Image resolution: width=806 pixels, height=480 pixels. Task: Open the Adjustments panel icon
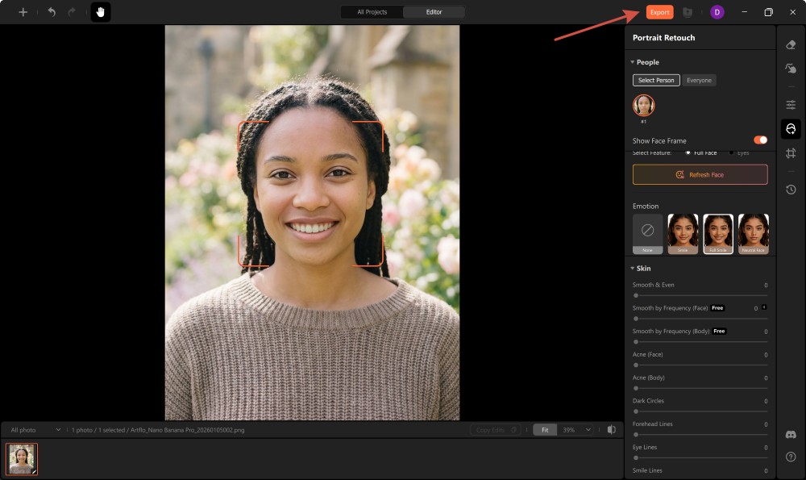pos(791,104)
